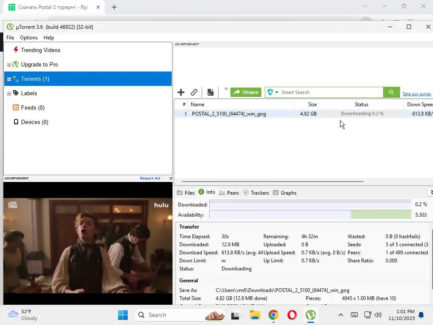Click the green search magnifier button

(391, 92)
